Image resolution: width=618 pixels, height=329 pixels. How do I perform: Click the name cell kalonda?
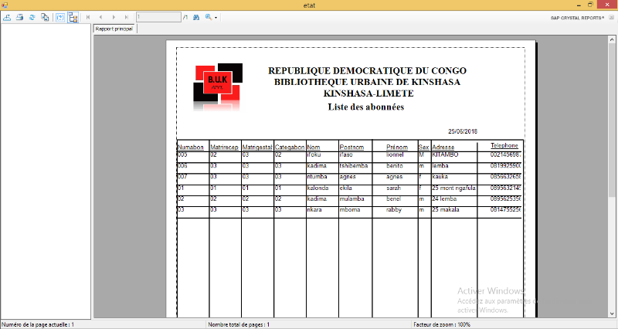pyautogui.click(x=317, y=188)
